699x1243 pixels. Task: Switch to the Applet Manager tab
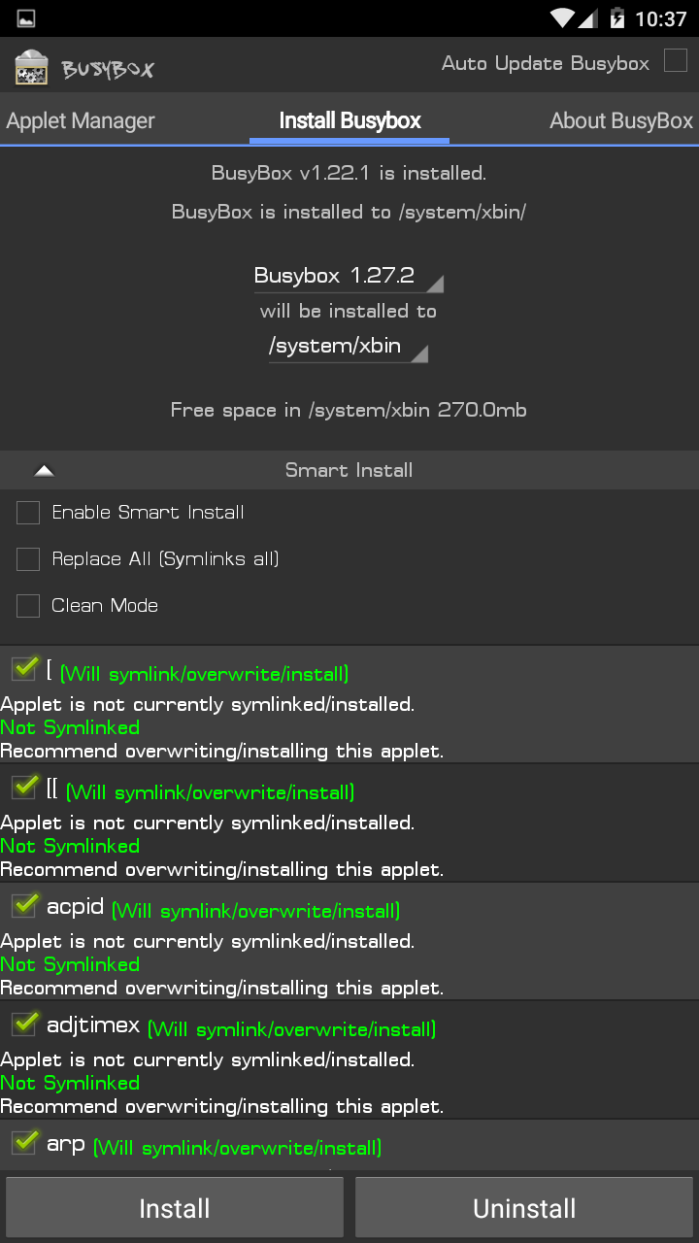[x=81, y=121]
